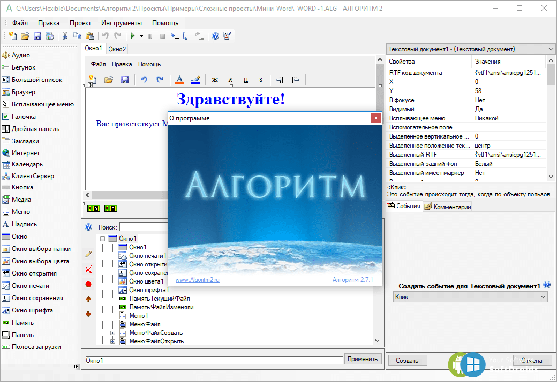Select ПамятьТекущийФайл in object tree
This screenshot has height=382, width=557.
(x=160, y=299)
